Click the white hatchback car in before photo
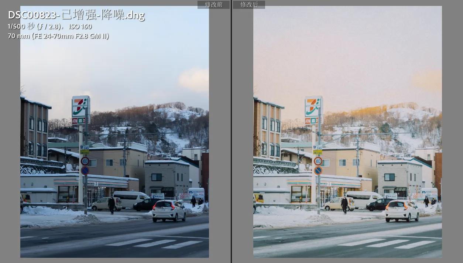The image size is (463, 263). (169, 211)
